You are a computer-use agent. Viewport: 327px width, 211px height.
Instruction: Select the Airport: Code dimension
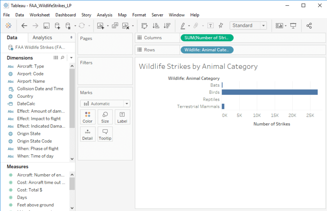pos(30,74)
